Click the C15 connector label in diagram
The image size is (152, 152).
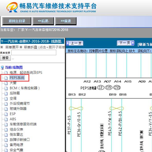click(109, 87)
